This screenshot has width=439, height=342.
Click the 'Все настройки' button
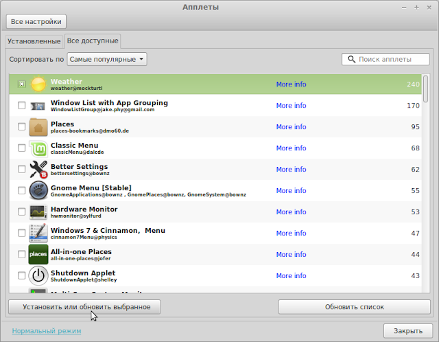point(36,21)
